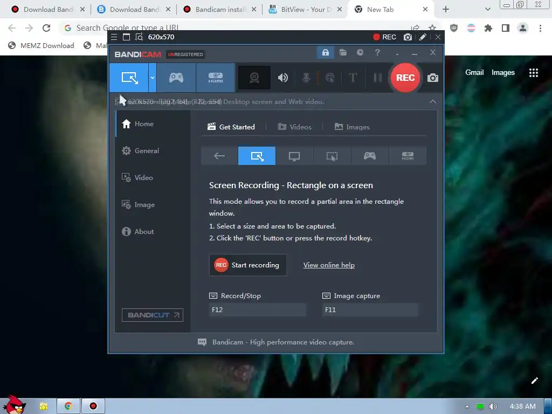Screen dimensions: 552x414
Task: Switch to HDMI device recording mode in top toolbar
Action: (x=216, y=78)
